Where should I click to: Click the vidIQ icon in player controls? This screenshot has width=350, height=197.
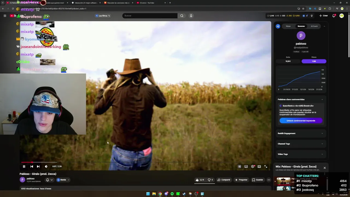click(x=240, y=166)
